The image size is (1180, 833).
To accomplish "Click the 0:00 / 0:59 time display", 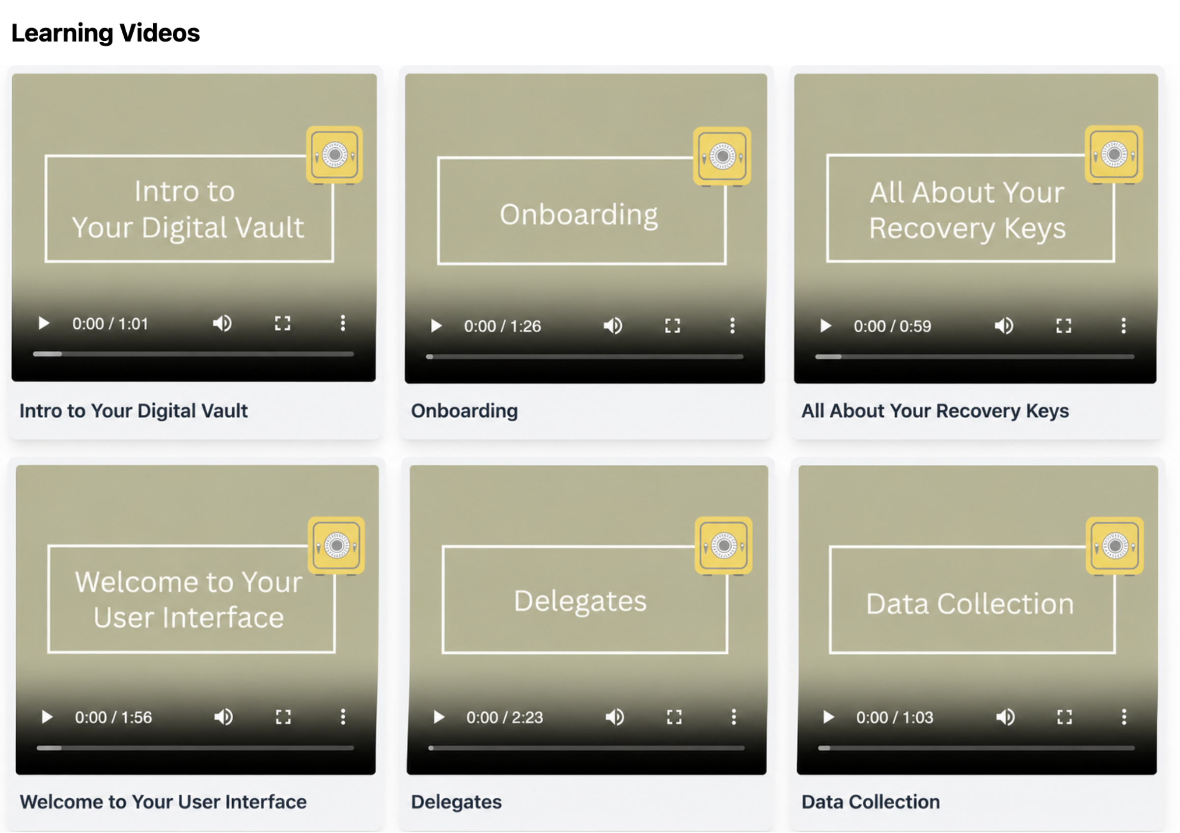I will click(x=892, y=326).
